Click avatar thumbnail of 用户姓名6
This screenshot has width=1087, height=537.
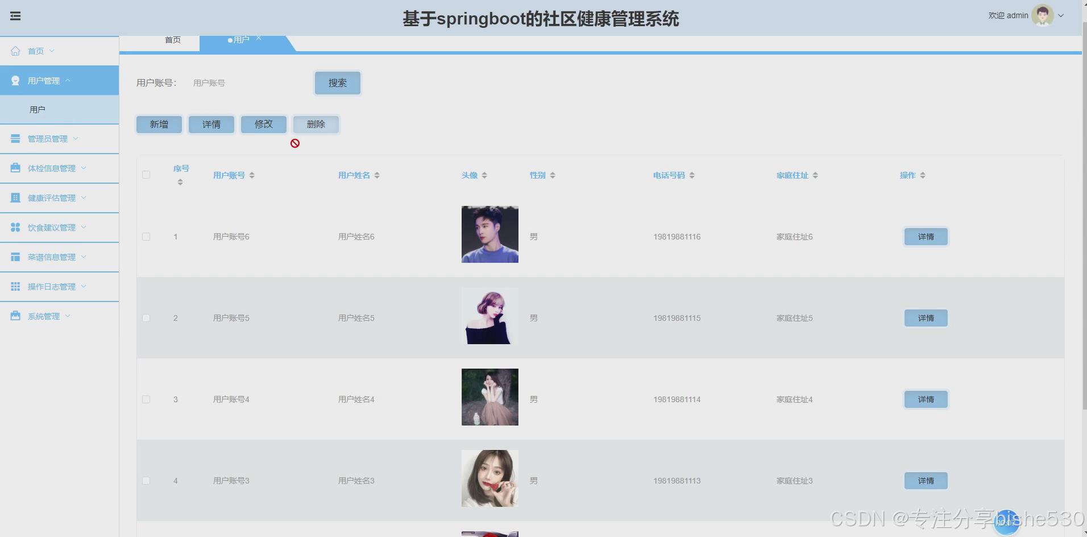coord(490,234)
